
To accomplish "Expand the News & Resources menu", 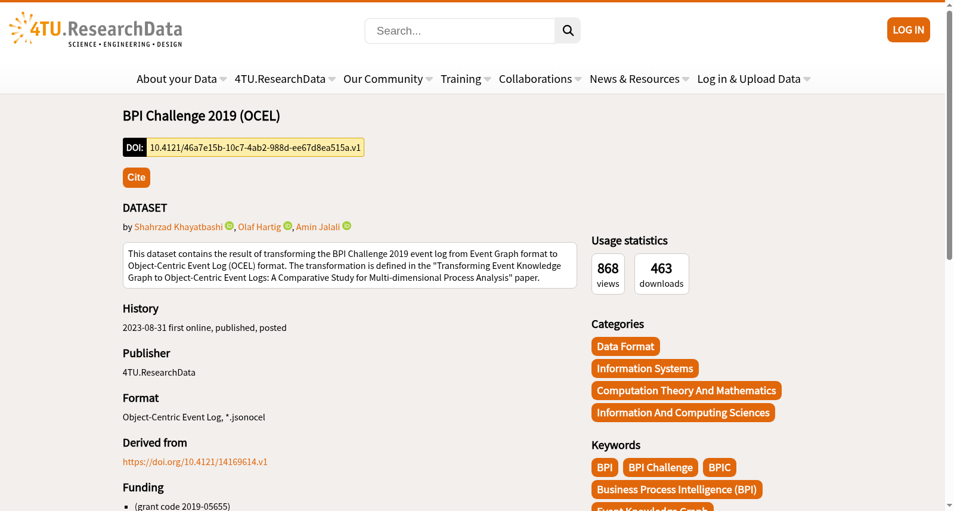I will 639,79.
